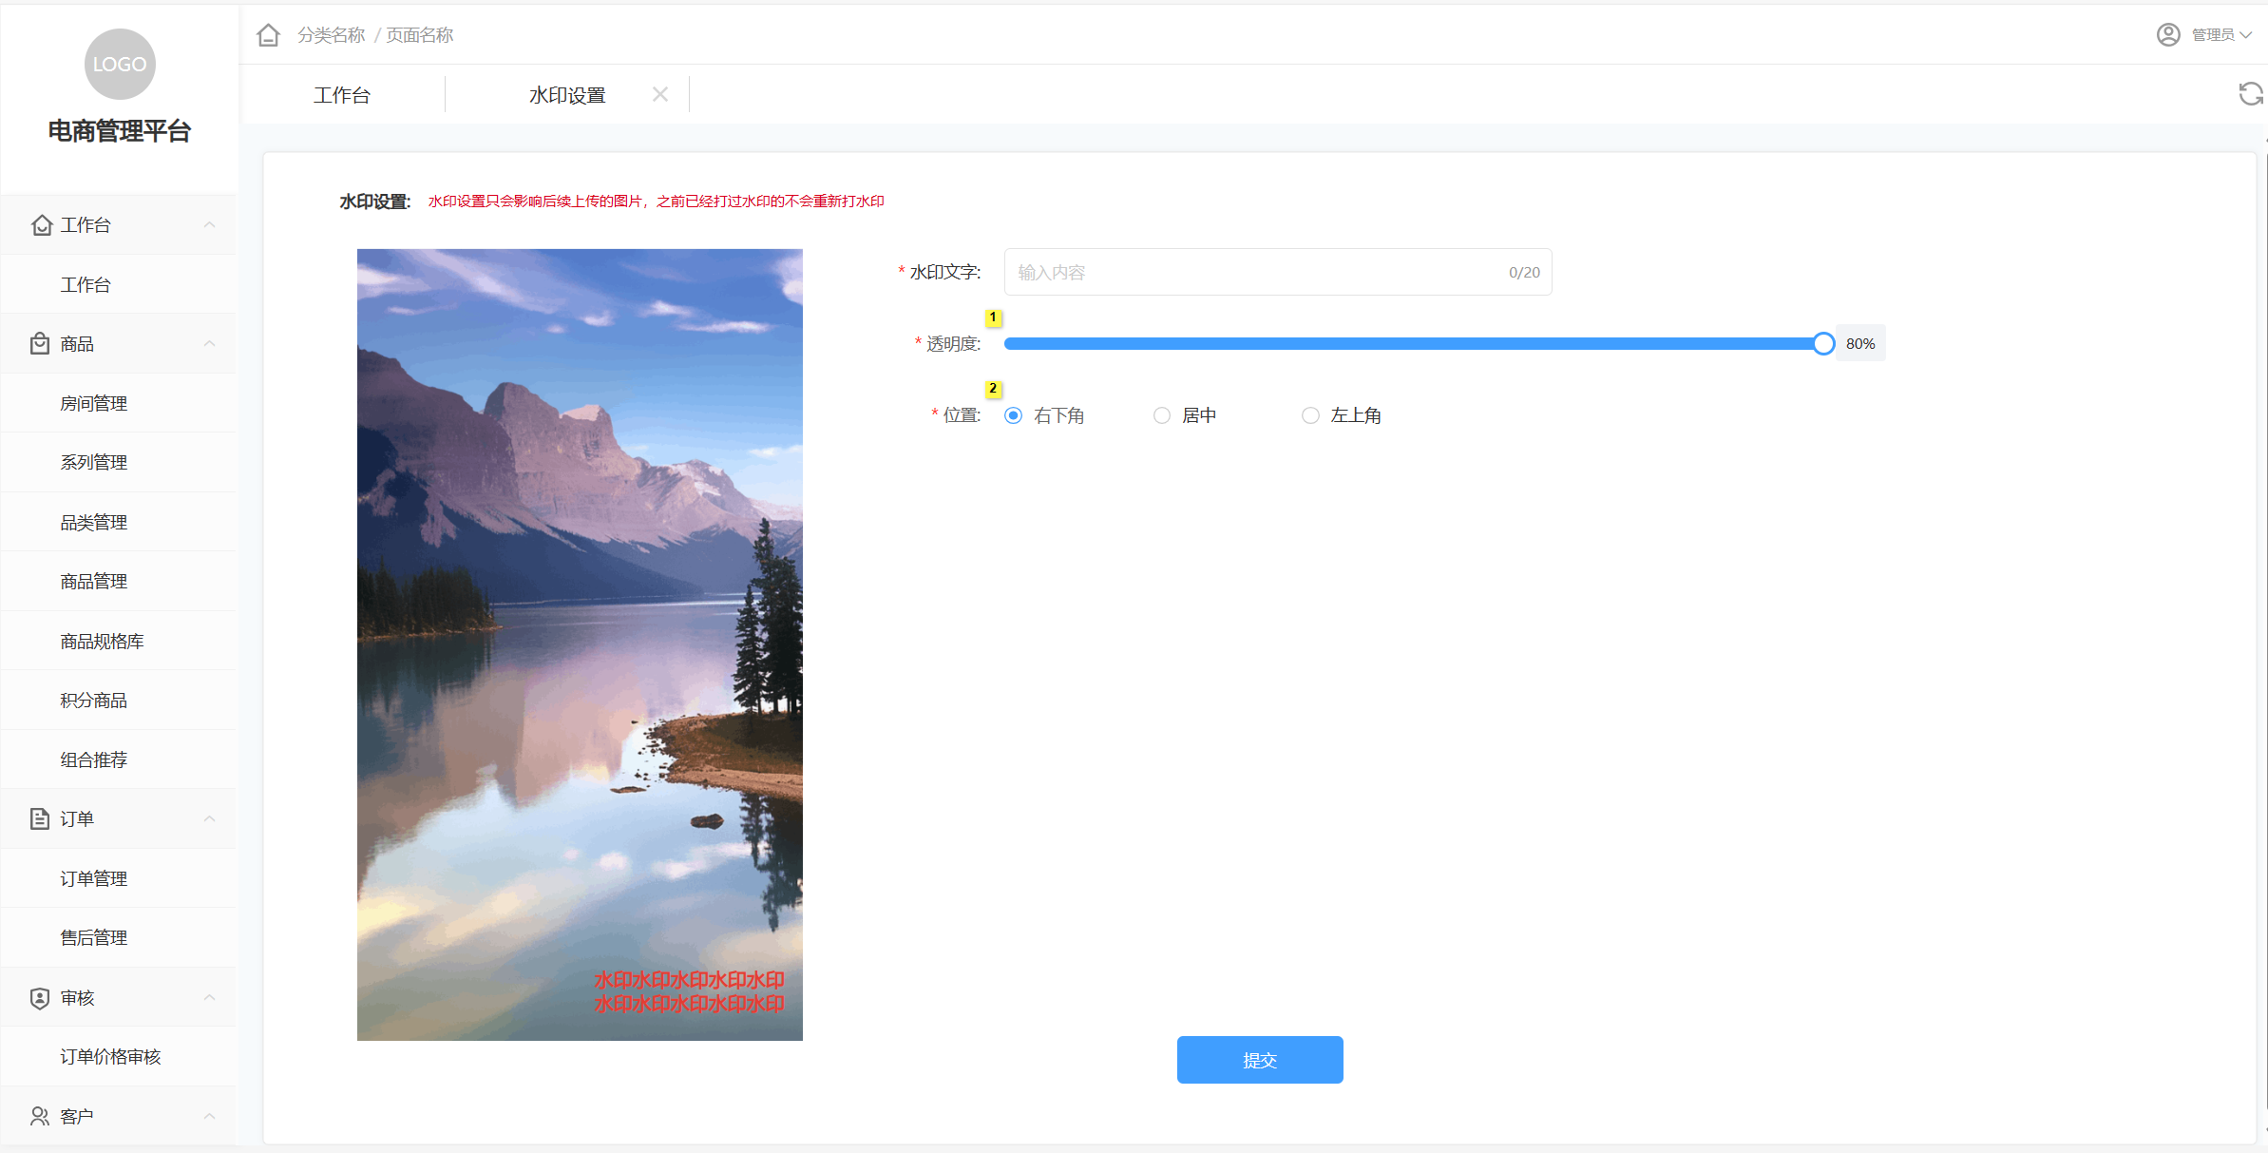
Task: Click 页面名称 breadcrumb link
Action: pos(420,35)
